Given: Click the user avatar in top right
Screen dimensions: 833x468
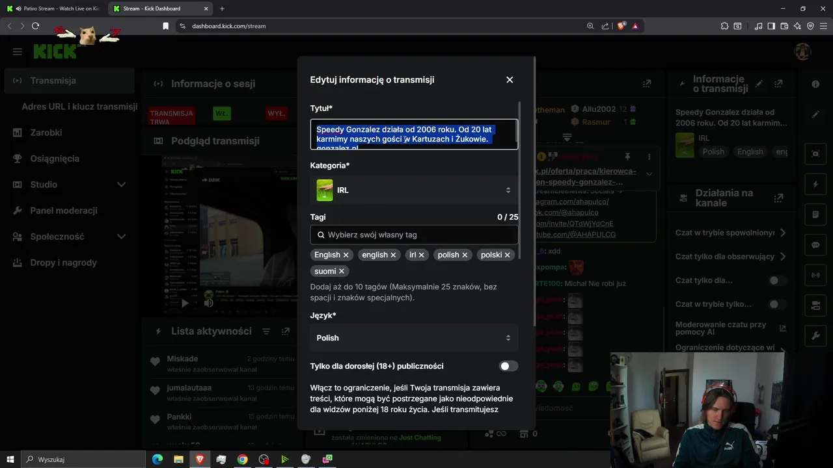Looking at the screenshot, I should tap(803, 51).
